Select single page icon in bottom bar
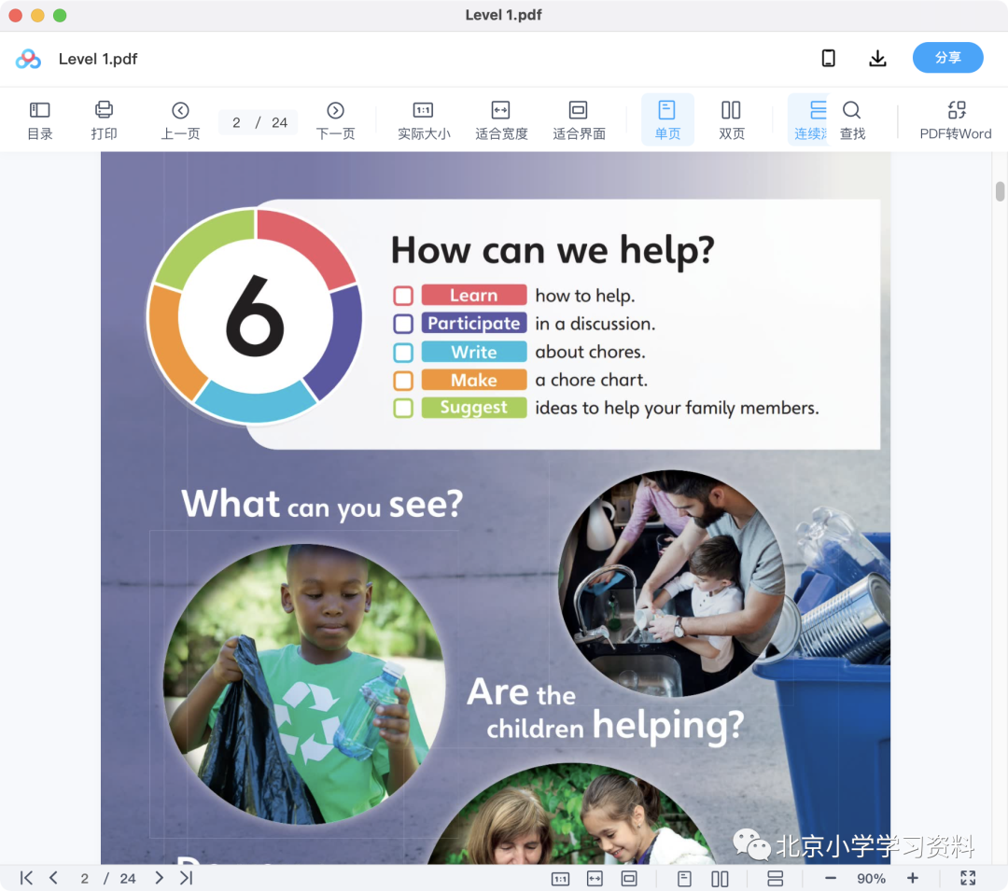 pos(685,879)
